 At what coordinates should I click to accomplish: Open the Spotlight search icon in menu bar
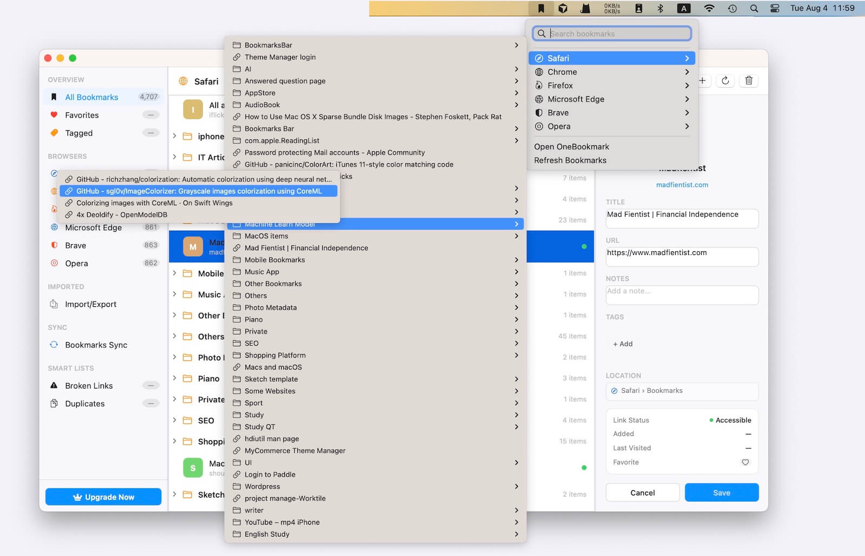[754, 8]
